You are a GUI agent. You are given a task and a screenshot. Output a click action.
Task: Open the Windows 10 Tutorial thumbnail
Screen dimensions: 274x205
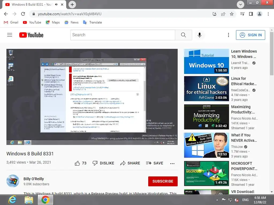(206, 61)
